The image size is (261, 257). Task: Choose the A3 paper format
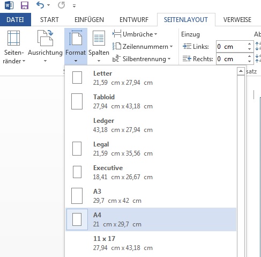[x=151, y=196]
